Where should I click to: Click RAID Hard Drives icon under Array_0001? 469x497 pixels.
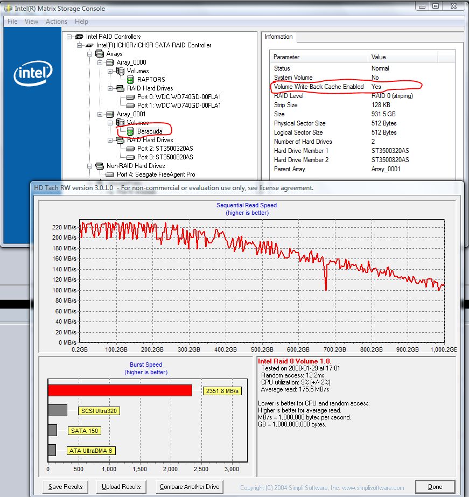tap(120, 140)
